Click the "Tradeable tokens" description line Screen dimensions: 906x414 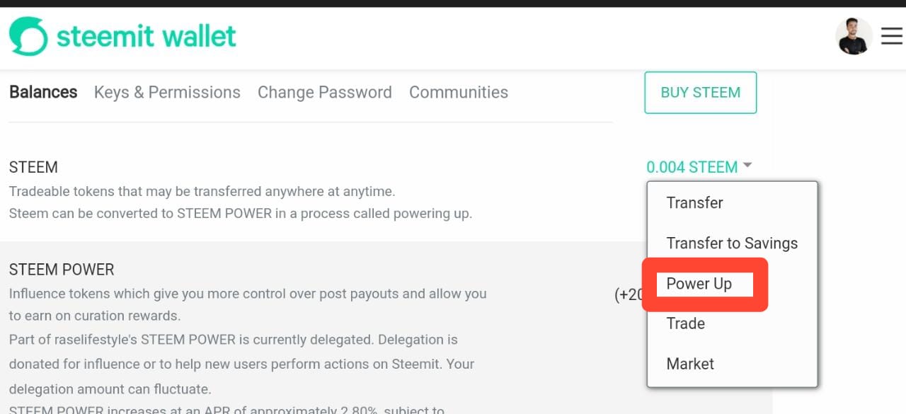[x=202, y=191]
